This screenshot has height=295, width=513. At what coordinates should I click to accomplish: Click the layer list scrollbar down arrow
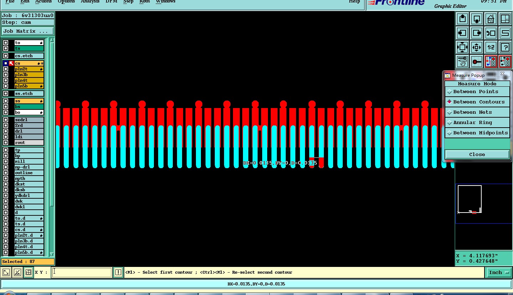click(52, 254)
